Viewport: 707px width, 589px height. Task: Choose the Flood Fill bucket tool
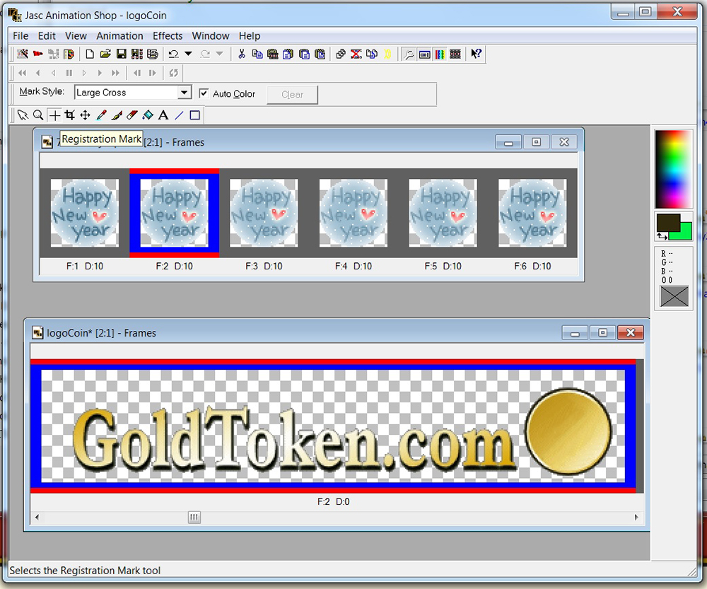(148, 115)
